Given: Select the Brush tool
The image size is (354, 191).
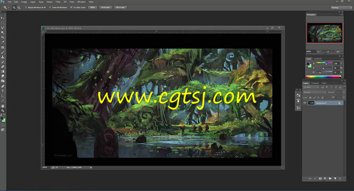Looking at the screenshot, I should coord(3,52).
